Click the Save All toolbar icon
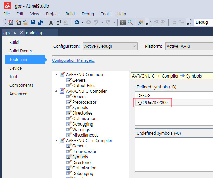This screenshot has width=213, height=178. click(41, 22)
